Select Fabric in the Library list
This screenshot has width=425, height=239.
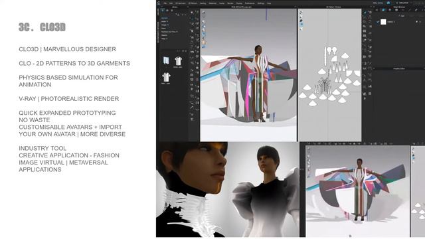point(164,28)
